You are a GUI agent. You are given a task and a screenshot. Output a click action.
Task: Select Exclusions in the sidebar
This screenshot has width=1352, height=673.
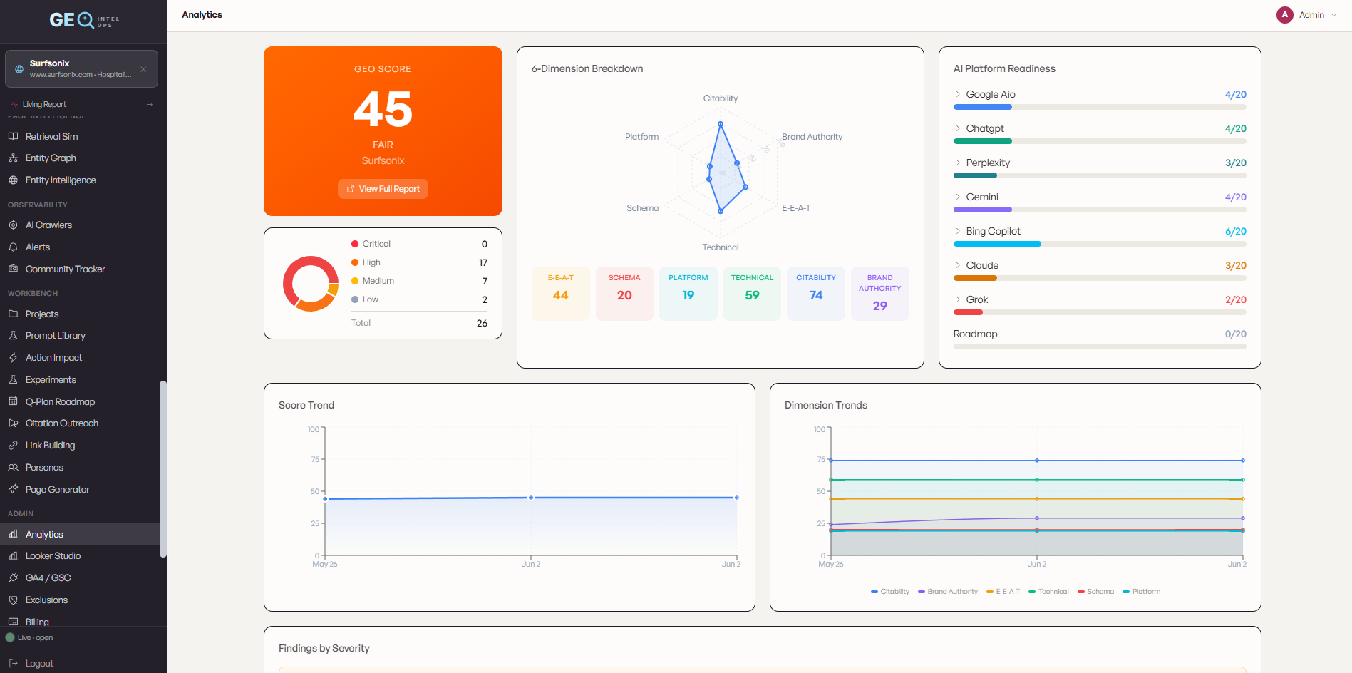click(80, 600)
